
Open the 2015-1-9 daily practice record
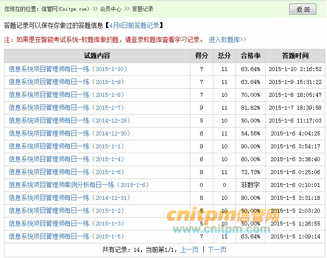point(67,82)
